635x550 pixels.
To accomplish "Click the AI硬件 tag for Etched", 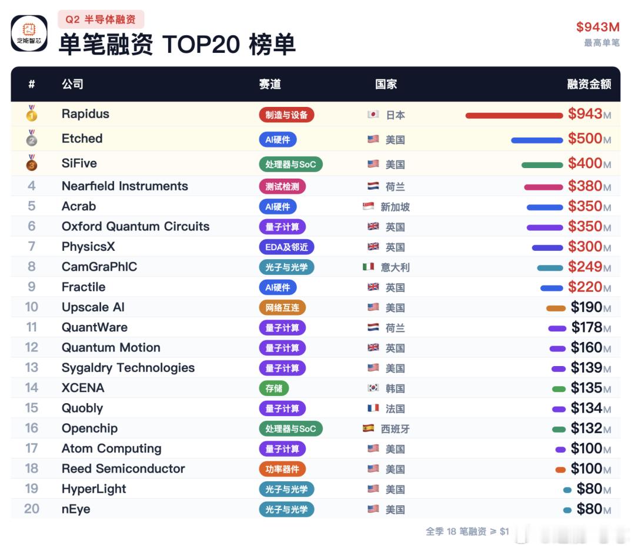I will point(278,140).
